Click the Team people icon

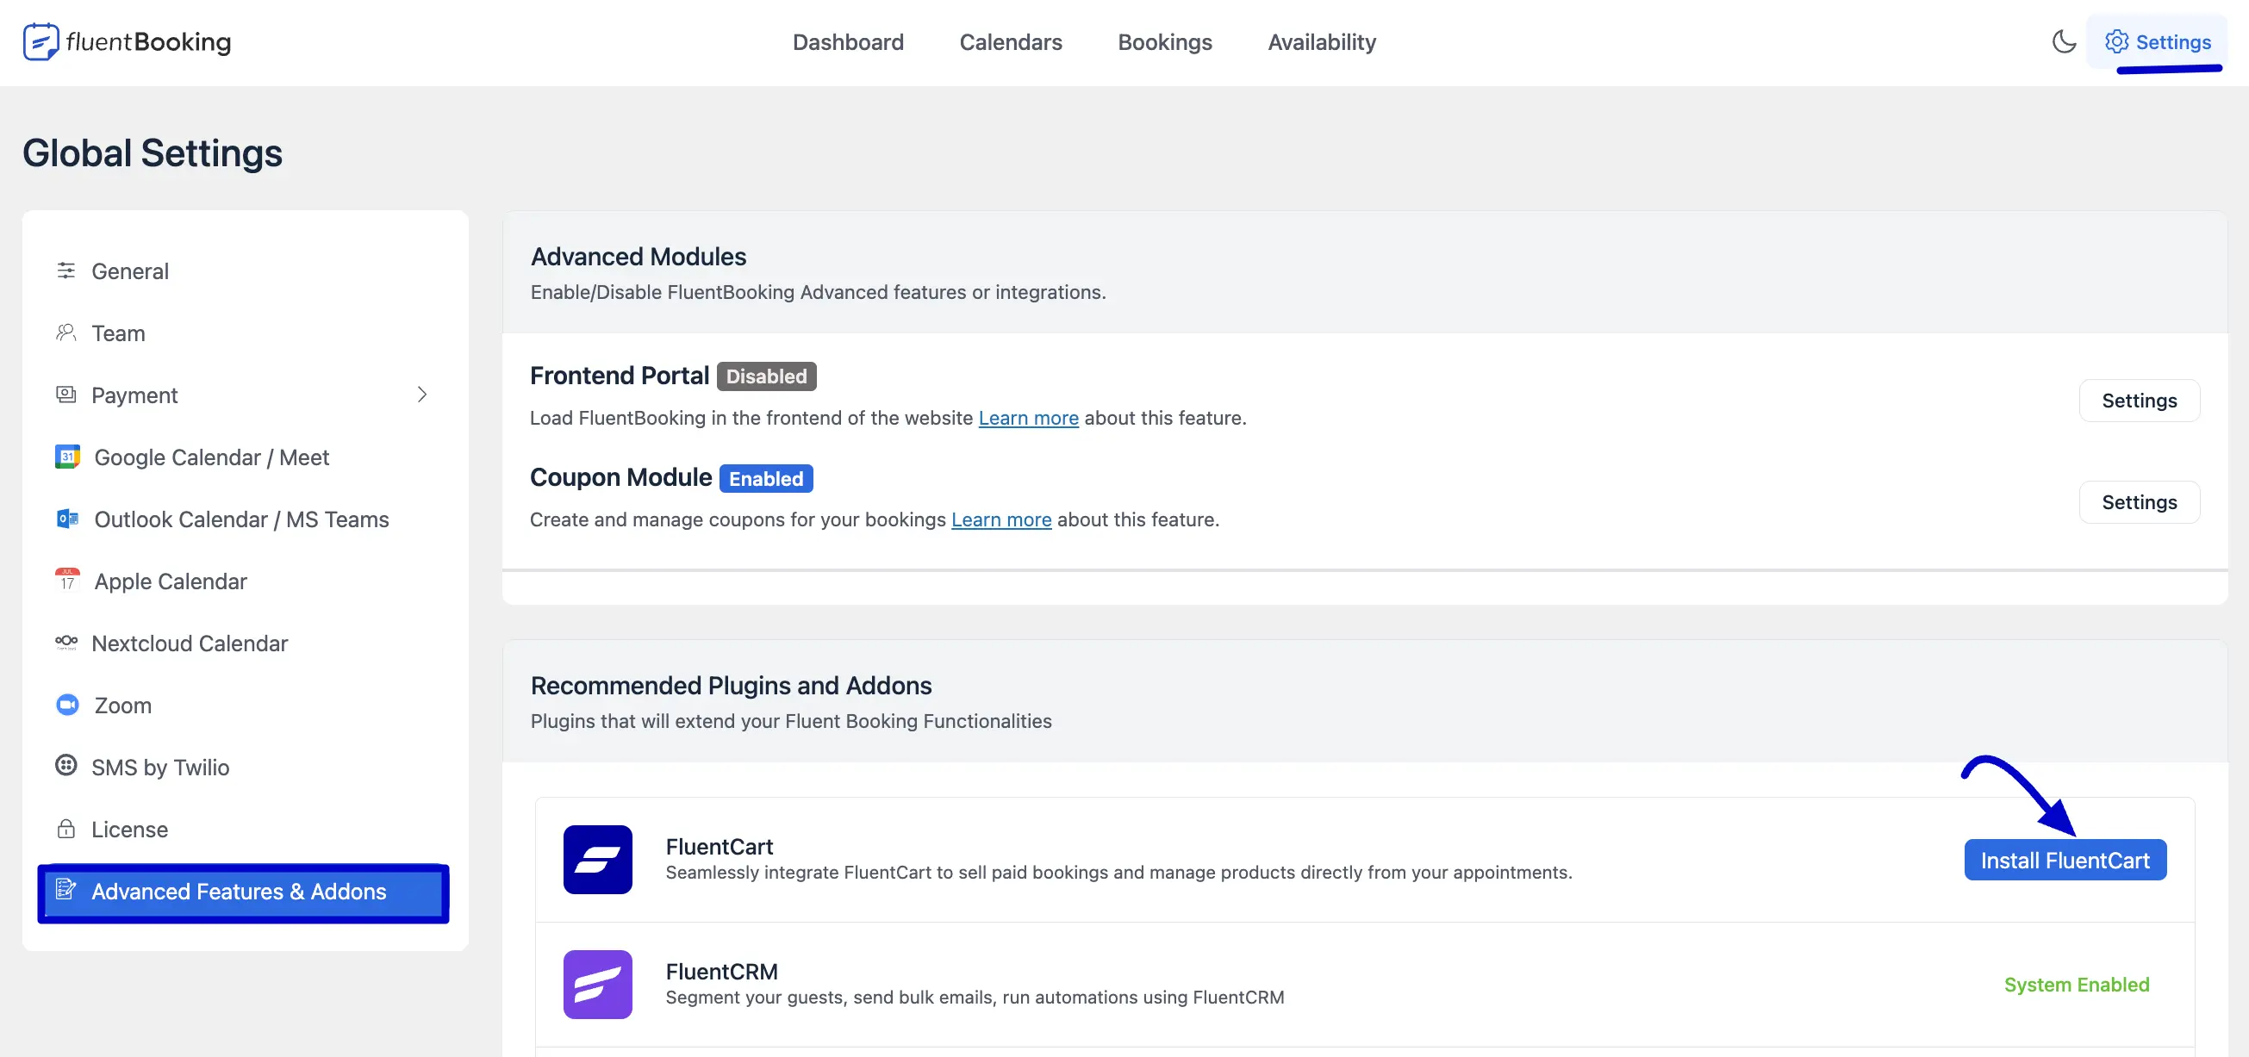[66, 333]
